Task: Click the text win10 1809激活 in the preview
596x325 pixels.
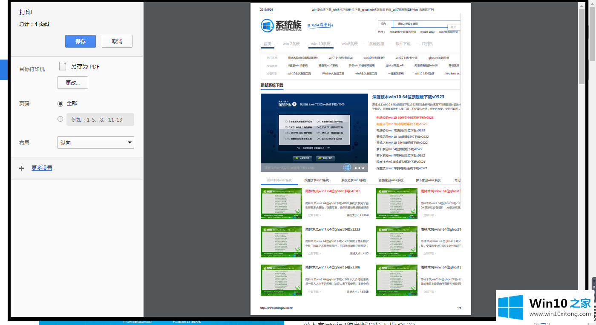Action: click(x=424, y=74)
